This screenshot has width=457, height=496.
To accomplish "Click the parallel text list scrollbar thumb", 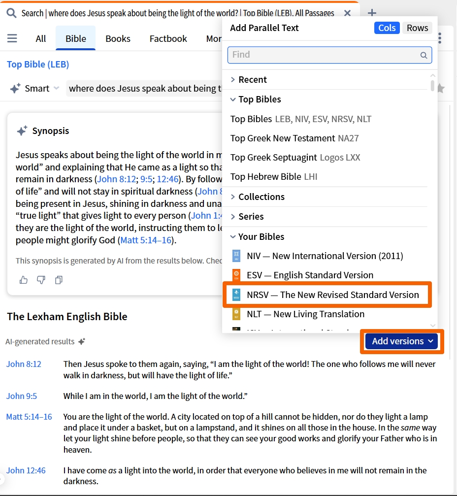I will click(x=432, y=86).
